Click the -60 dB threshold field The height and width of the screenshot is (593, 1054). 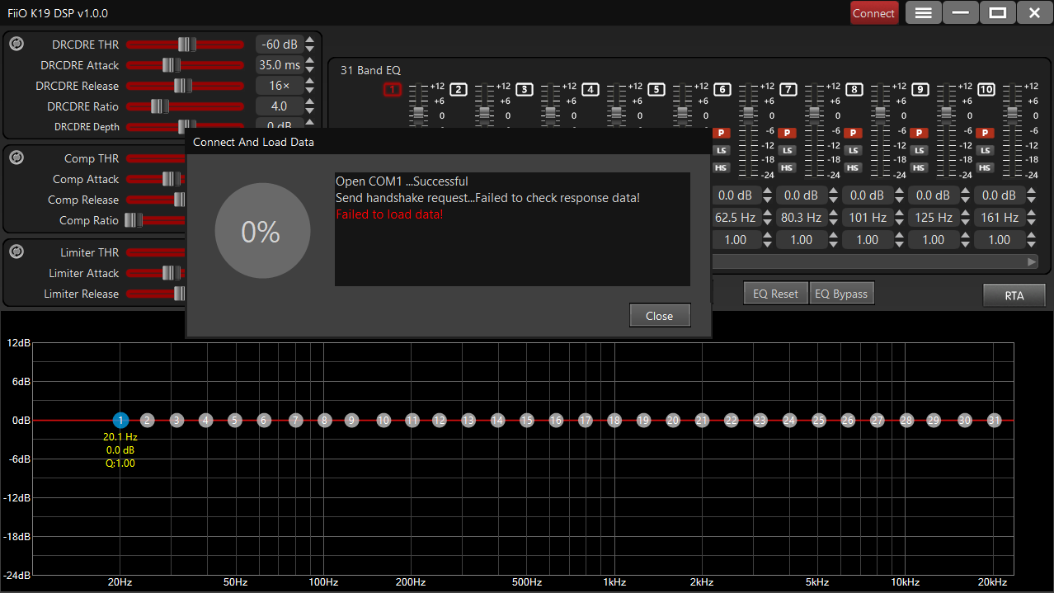coord(279,45)
